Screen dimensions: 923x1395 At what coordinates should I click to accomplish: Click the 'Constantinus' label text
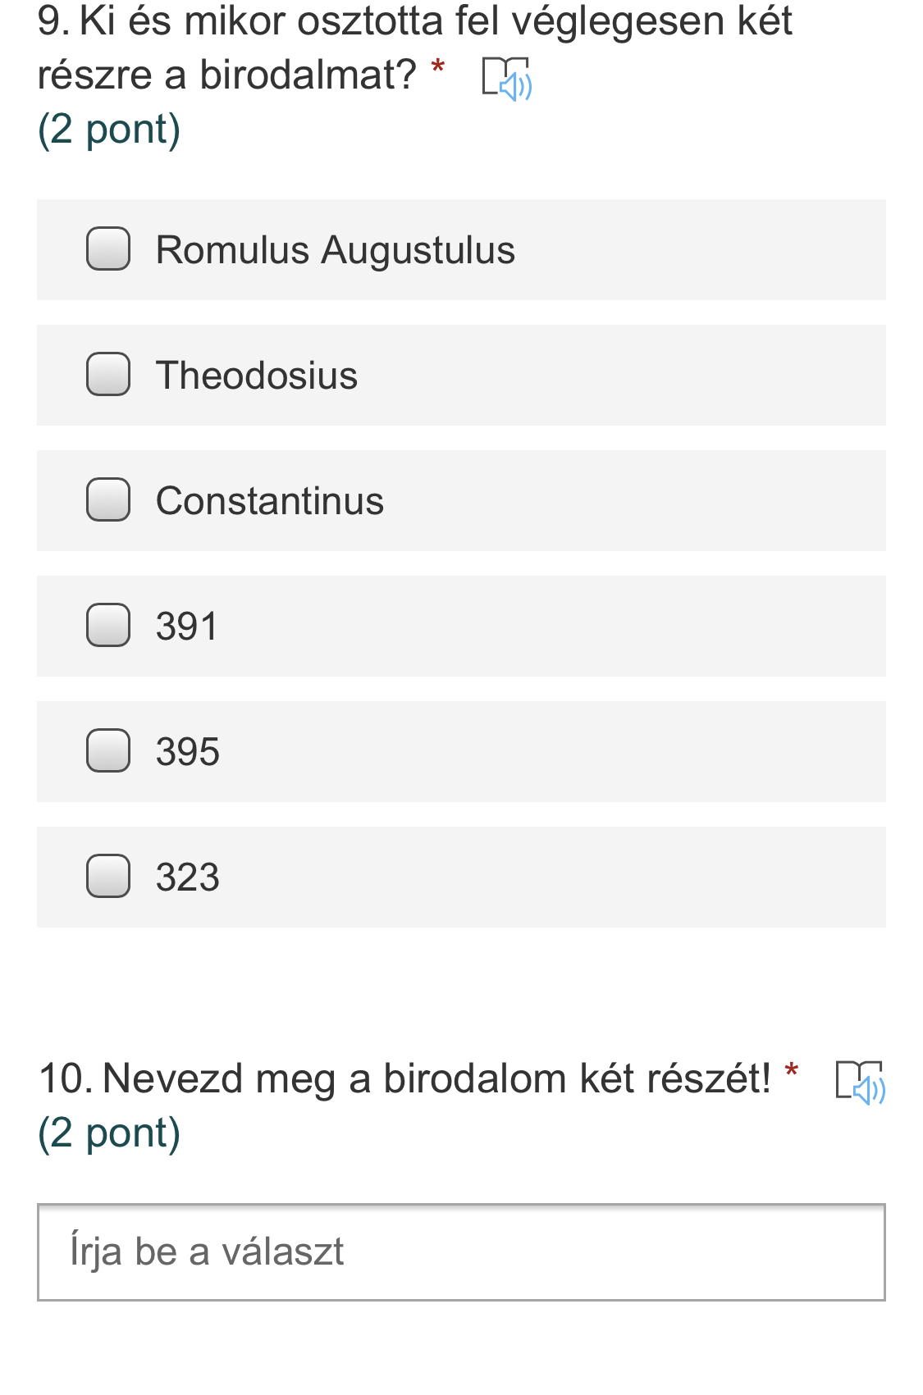pos(269,501)
